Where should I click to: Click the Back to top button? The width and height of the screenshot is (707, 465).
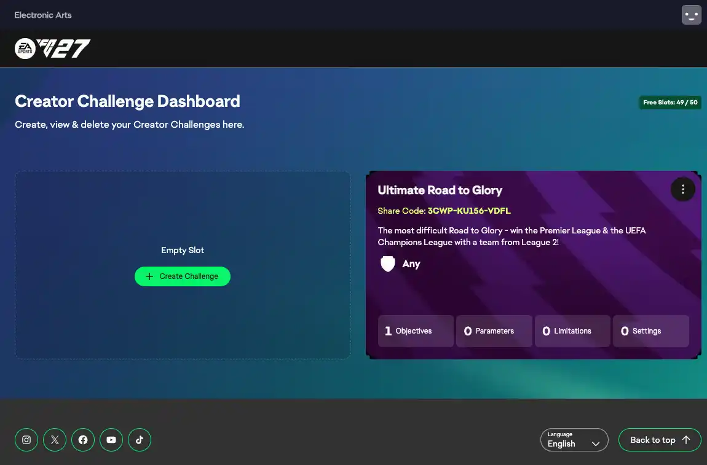660,440
